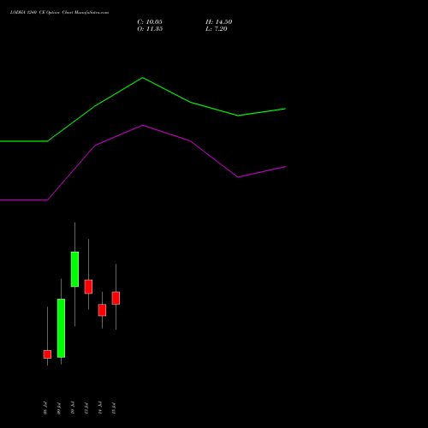The width and height of the screenshot is (428, 428).
Task: Select the tall green candle for 09 Jul
Action: coord(61,328)
